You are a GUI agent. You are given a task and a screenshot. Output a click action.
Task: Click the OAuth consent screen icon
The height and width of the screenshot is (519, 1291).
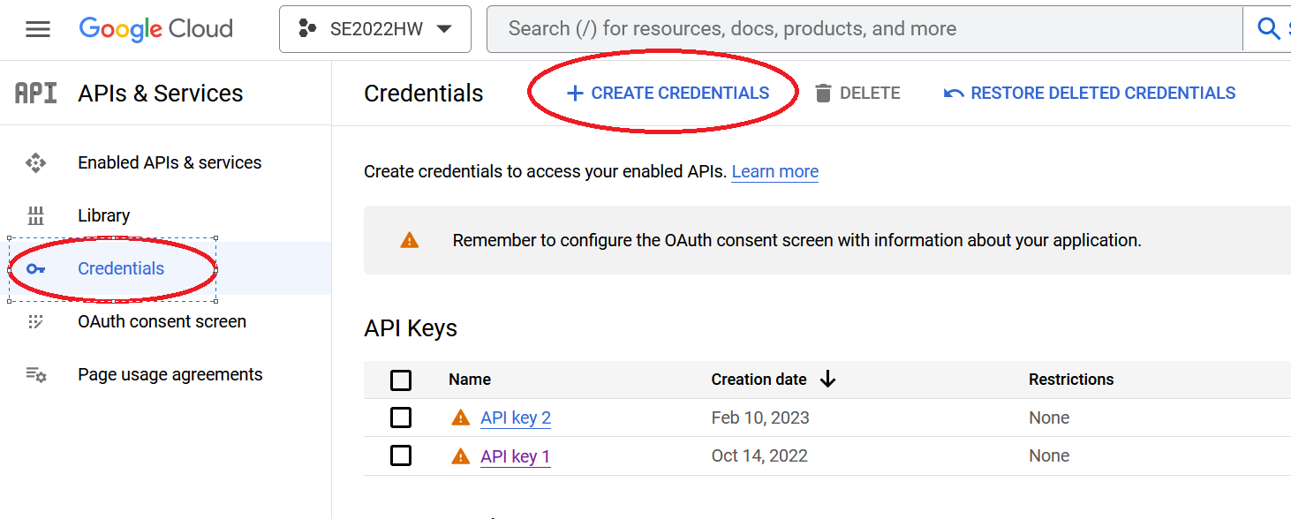(35, 321)
